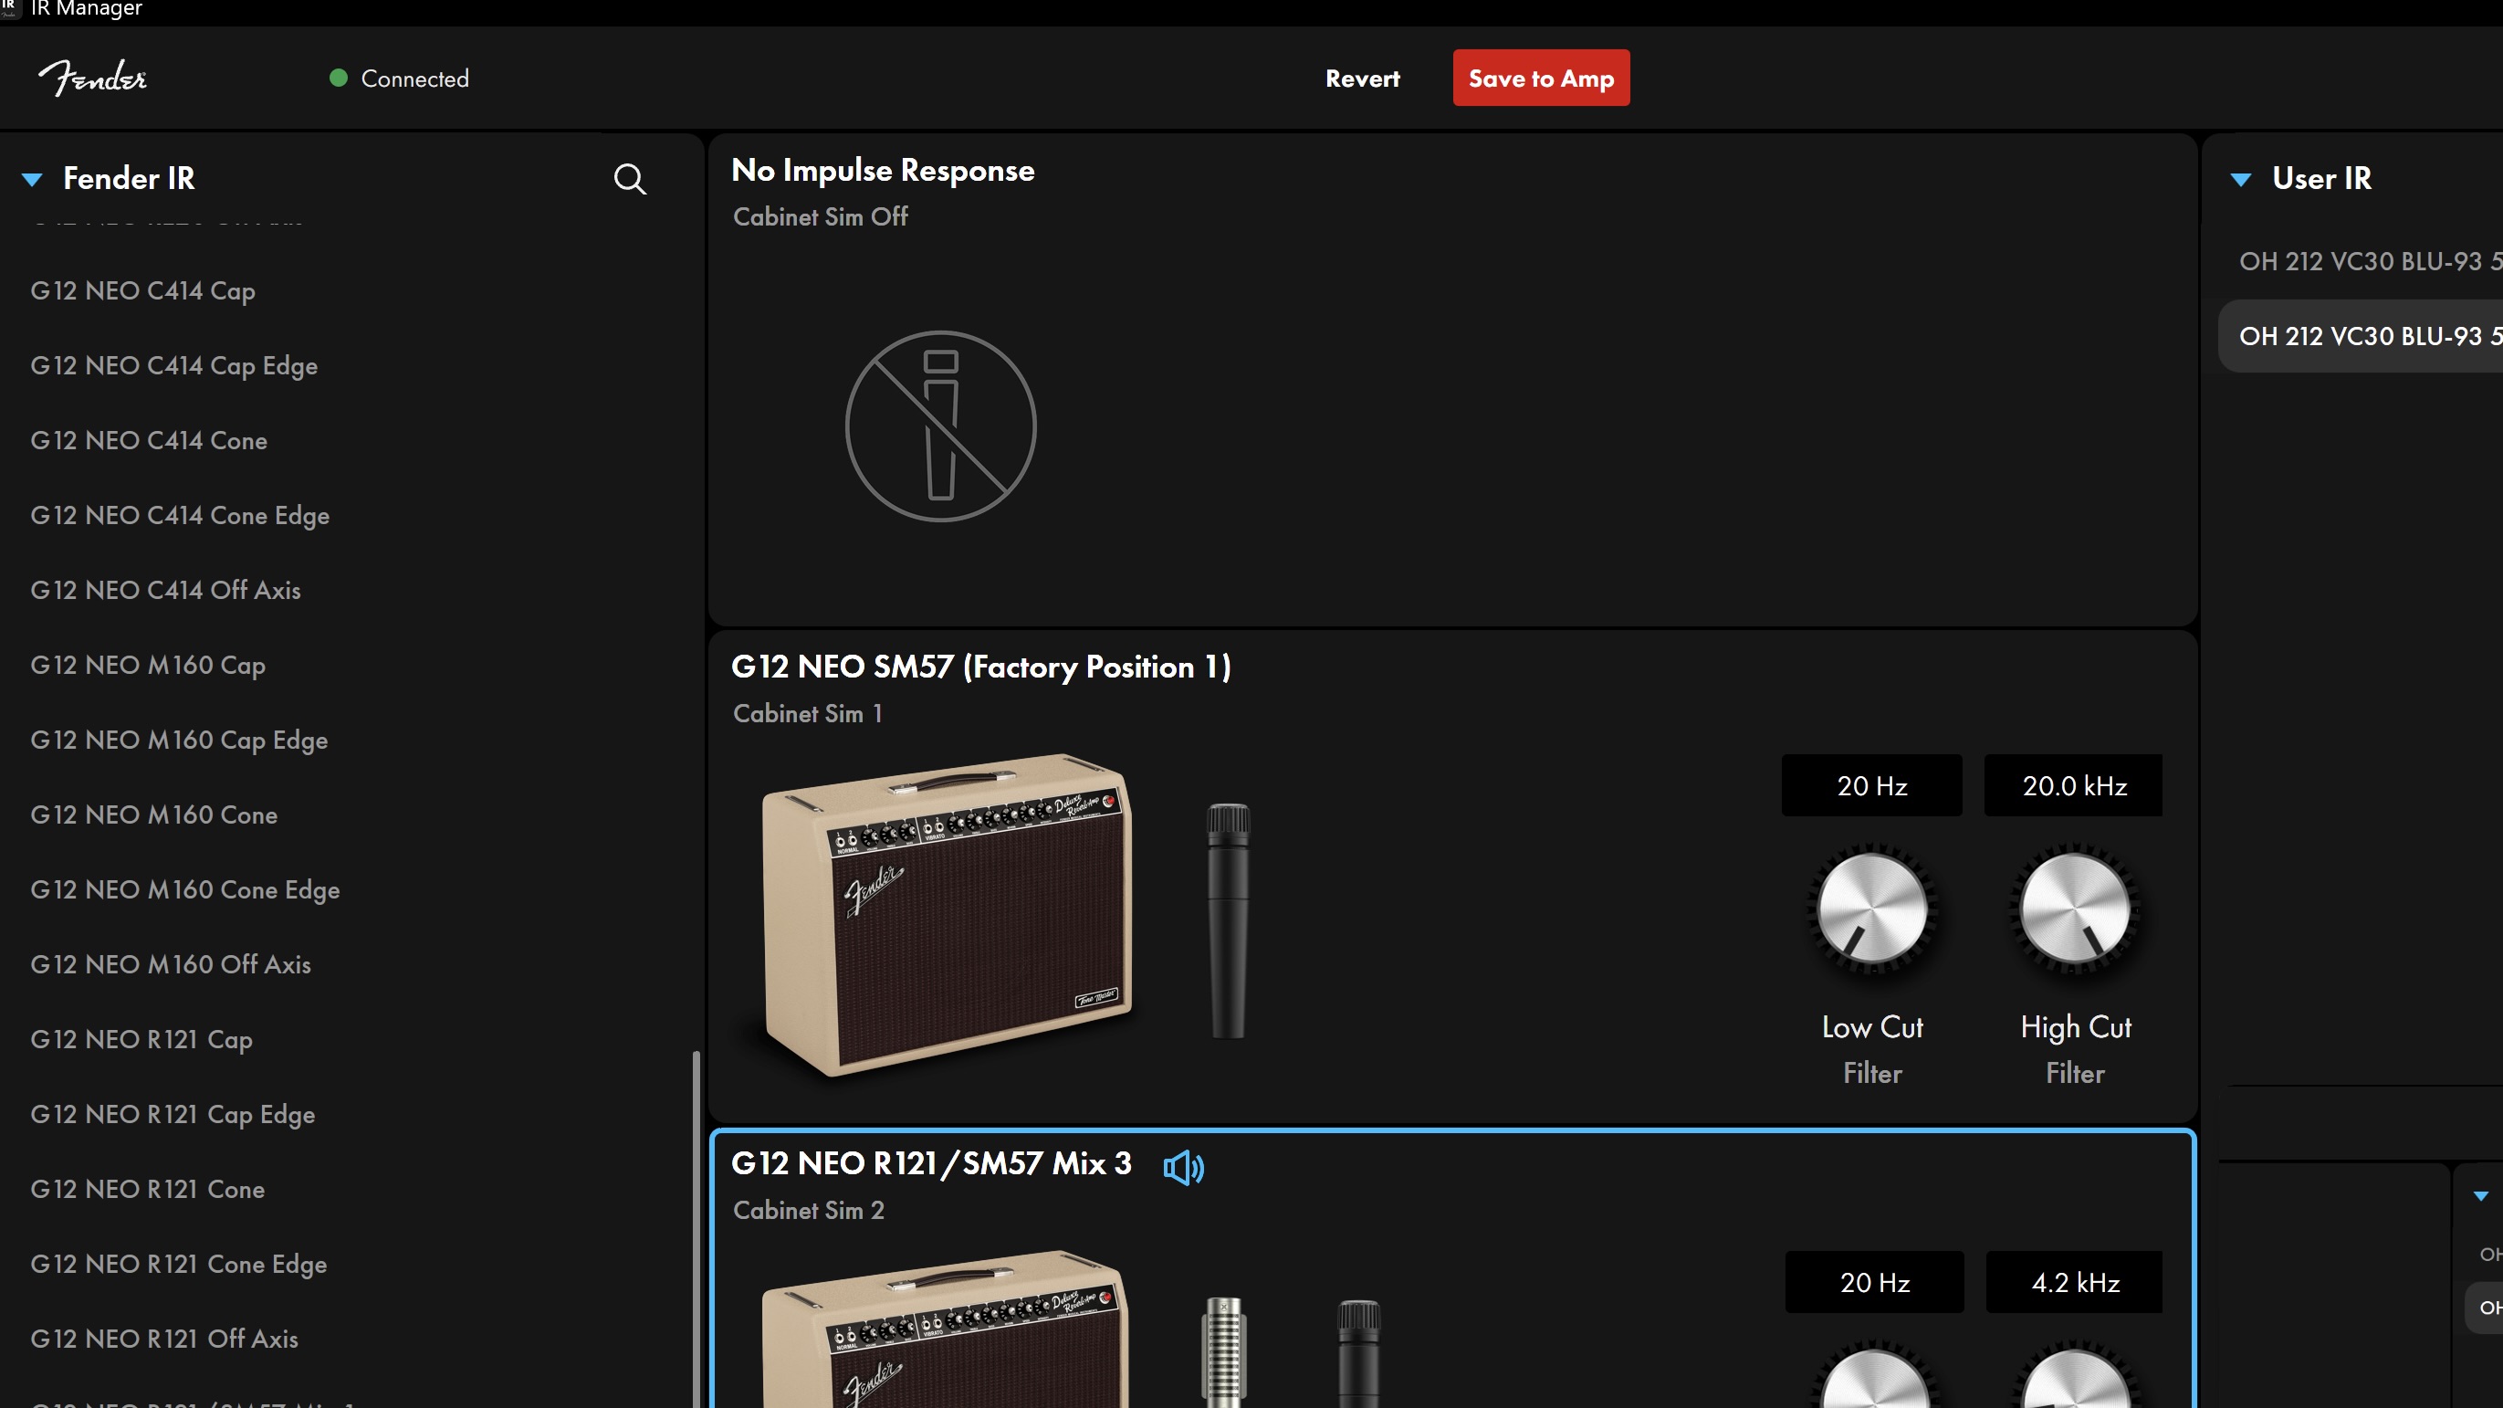
Task: Select the highlighted OH 212 VC30 BLU-93 user IR
Action: tap(2362, 336)
